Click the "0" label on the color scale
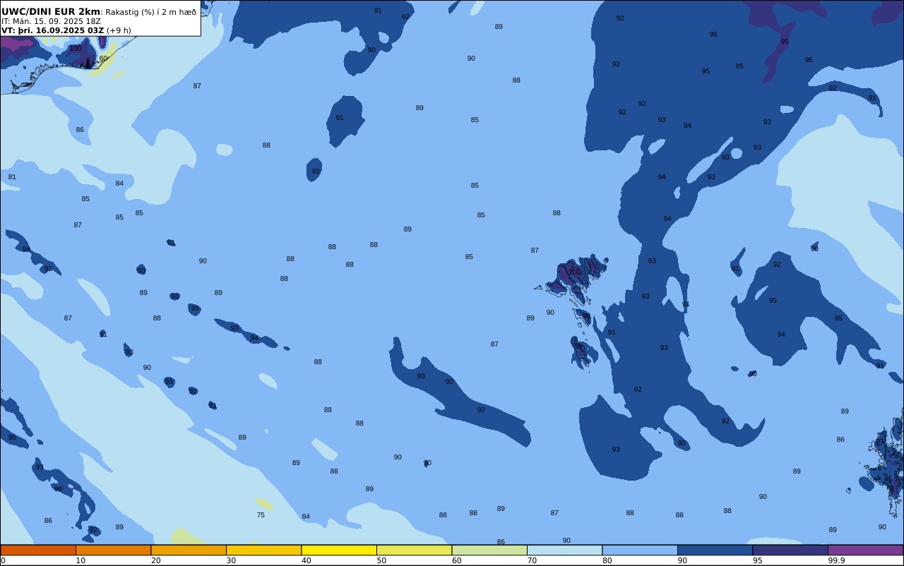The height and width of the screenshot is (566, 904). point(3,560)
